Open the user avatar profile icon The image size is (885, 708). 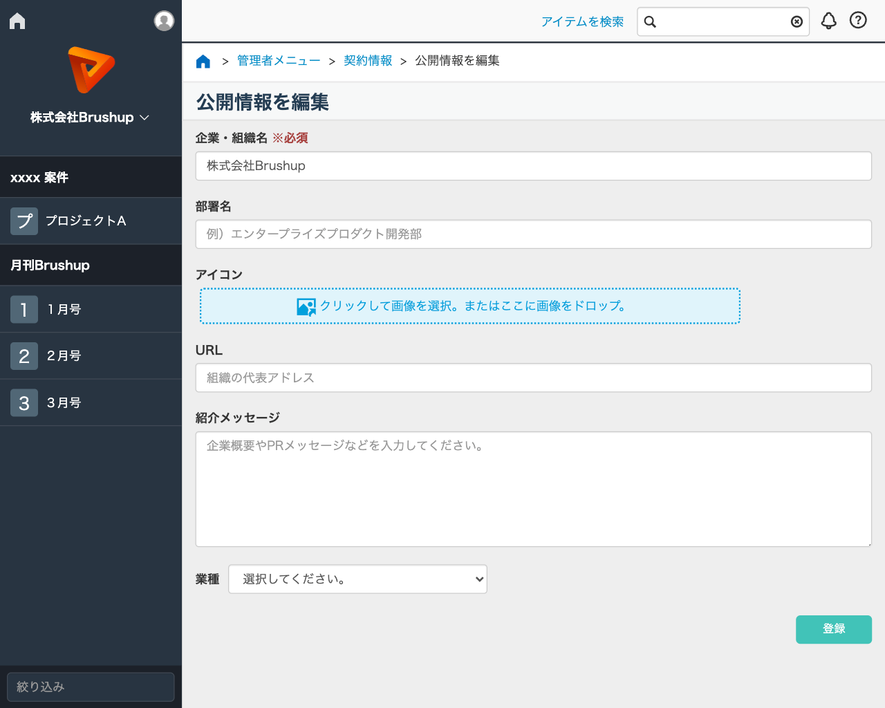pos(164,21)
